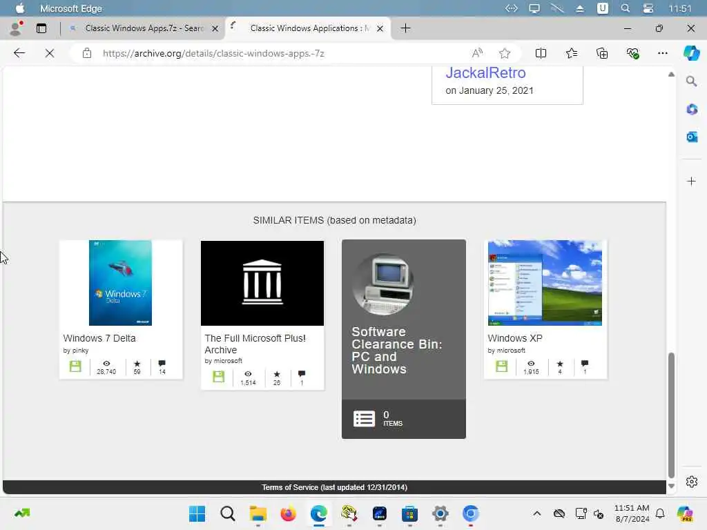Select Classic Windows Applications tab
This screenshot has height=530, width=707.
(307, 28)
